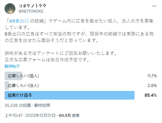
Task: Click the 最终结果 final results label
Action: [x=42, y=106]
